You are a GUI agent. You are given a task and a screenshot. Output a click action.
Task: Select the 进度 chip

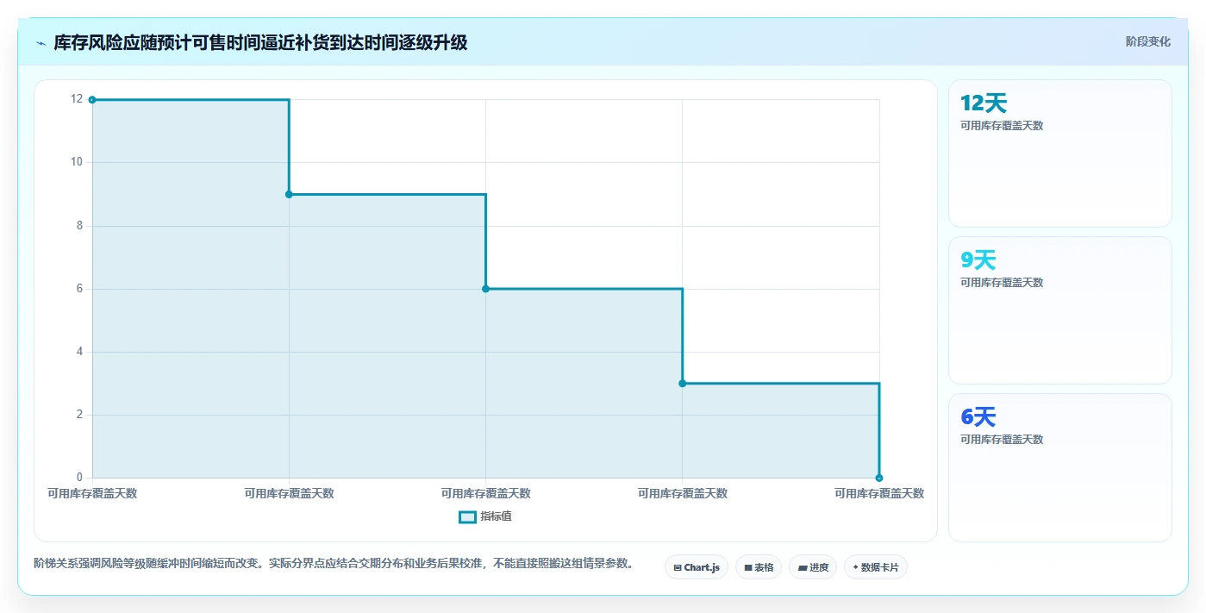(813, 567)
